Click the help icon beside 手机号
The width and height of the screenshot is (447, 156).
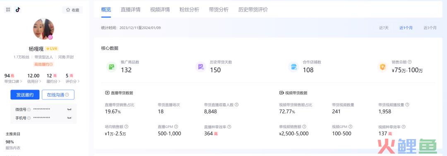coord(29,118)
